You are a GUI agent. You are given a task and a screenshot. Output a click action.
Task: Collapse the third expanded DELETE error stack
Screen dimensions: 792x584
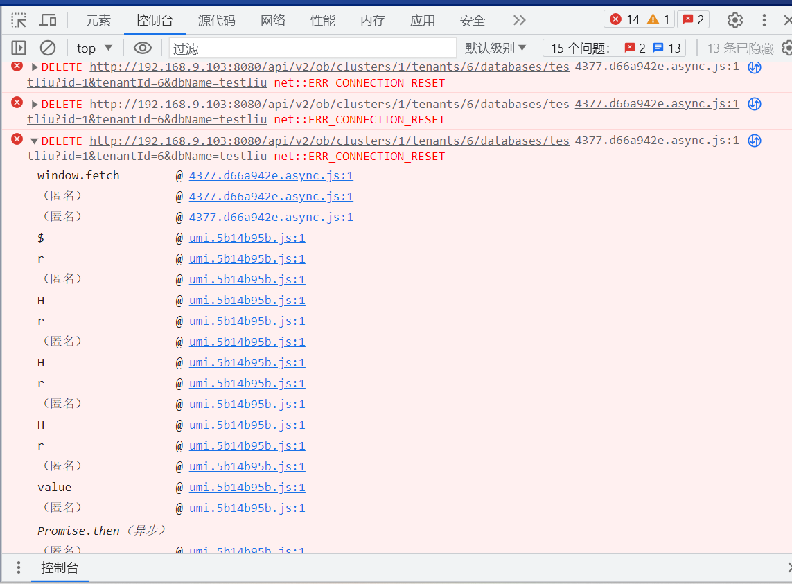[x=35, y=141]
